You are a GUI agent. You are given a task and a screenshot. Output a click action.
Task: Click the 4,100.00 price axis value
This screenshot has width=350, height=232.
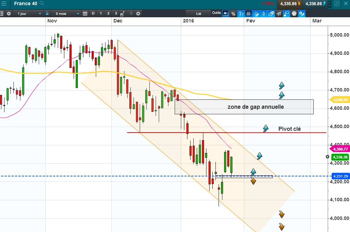pos(340,200)
